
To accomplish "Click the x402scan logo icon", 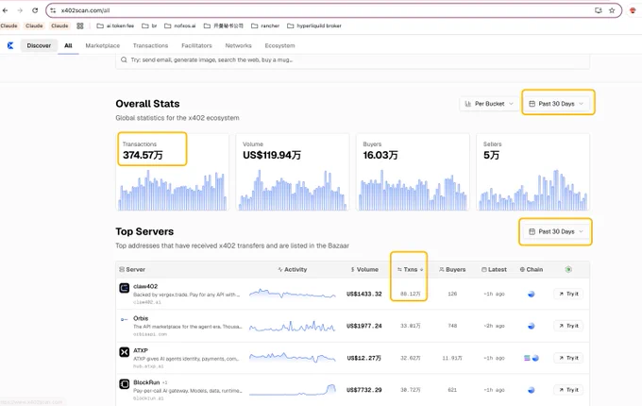I will pos(10,45).
